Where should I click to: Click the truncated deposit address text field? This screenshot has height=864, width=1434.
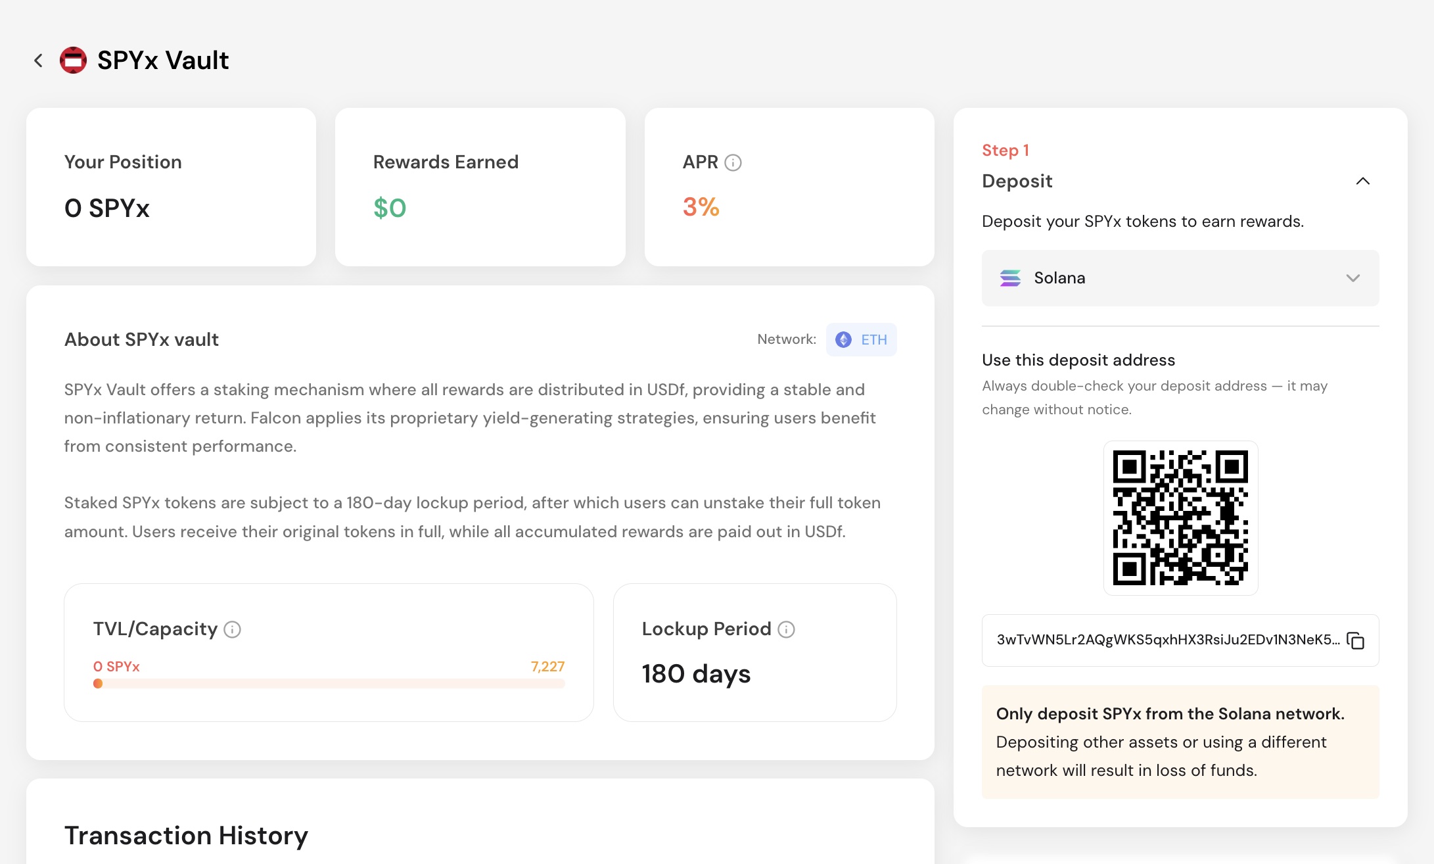click(x=1167, y=640)
